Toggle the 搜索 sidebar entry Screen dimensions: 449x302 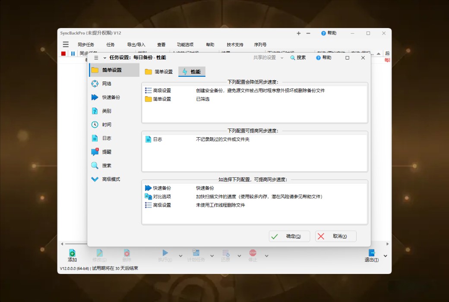click(103, 166)
